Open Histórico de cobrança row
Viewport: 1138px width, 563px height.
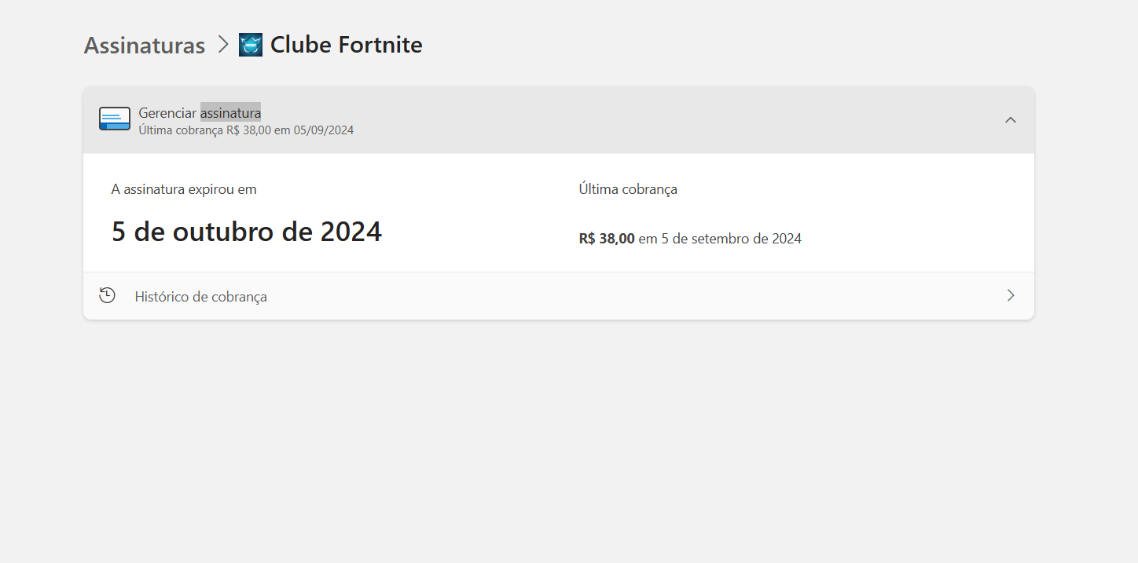click(x=559, y=296)
